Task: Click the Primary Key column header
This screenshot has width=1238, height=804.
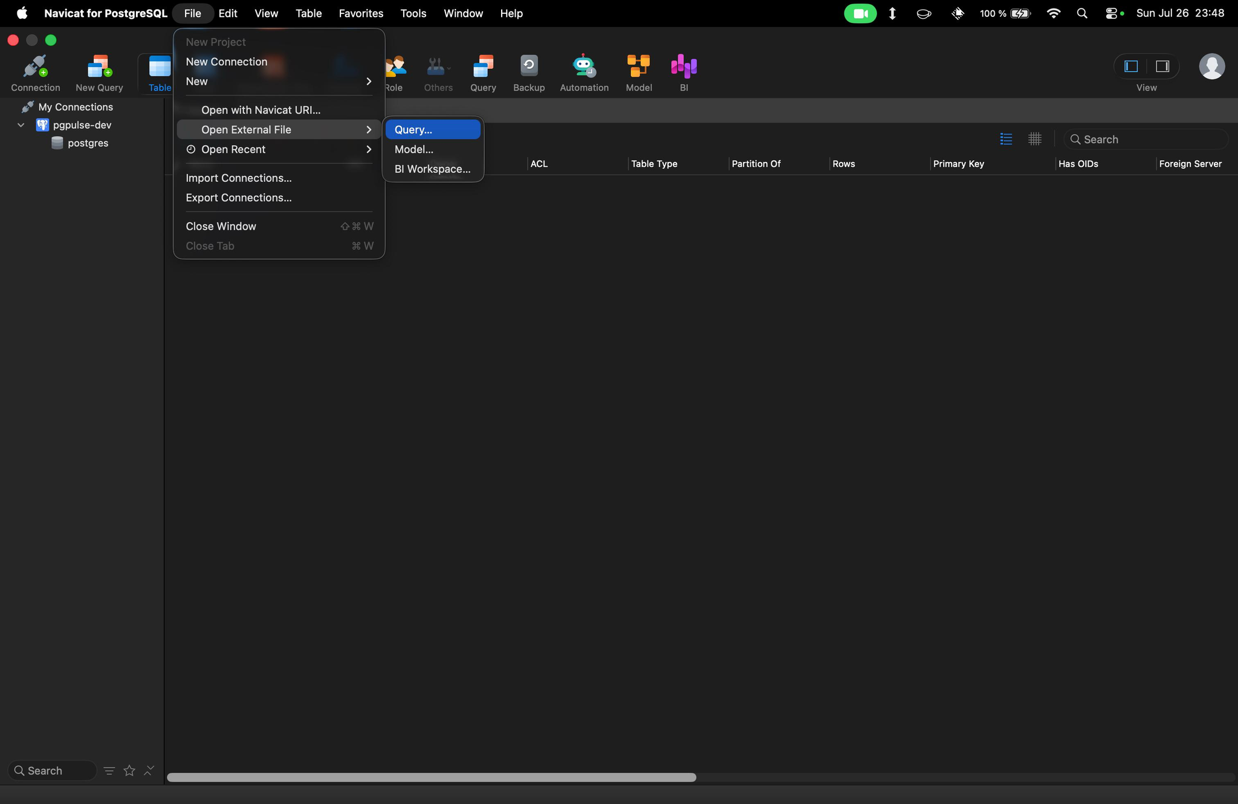Action: [x=992, y=164]
